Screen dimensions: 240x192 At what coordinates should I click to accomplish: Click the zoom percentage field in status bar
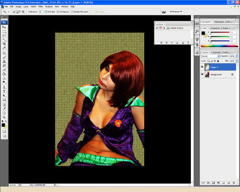(x=13, y=185)
